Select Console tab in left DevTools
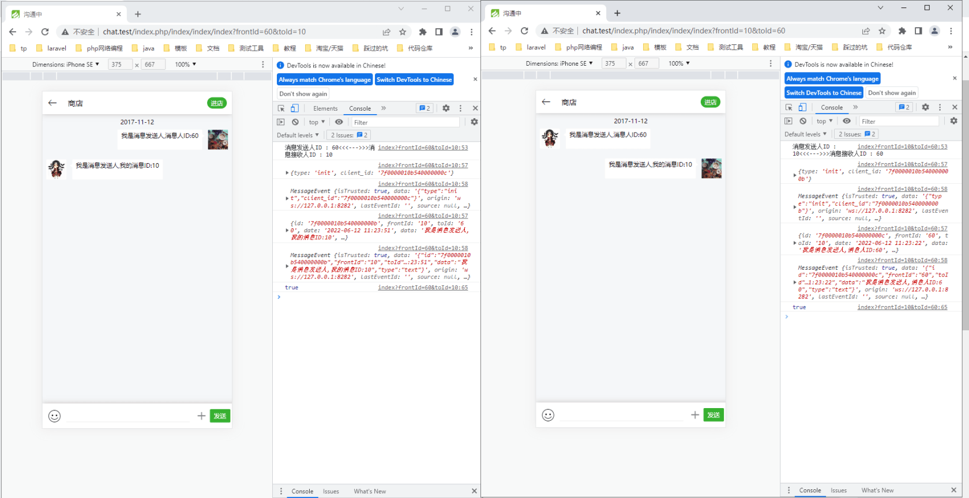Viewport: 969px width, 498px height. [x=360, y=108]
